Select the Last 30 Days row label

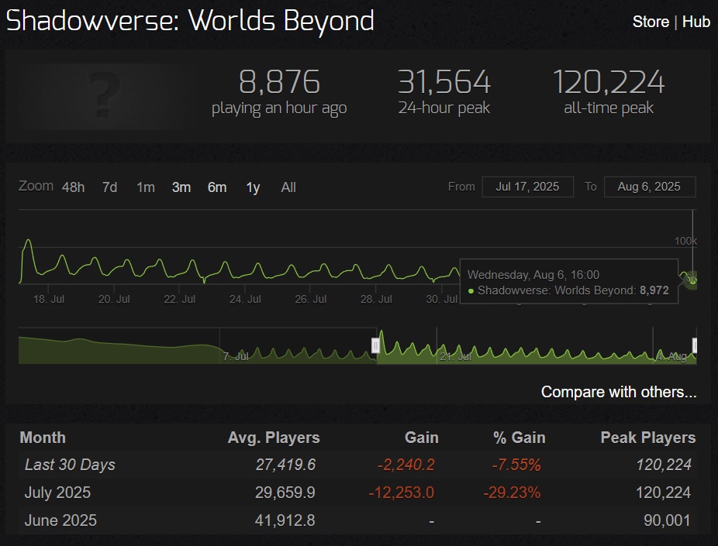70,465
